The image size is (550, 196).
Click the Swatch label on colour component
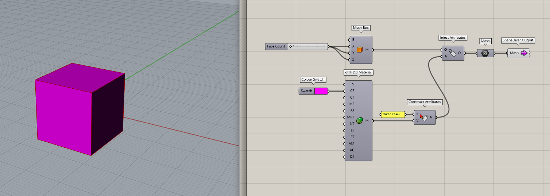306,91
